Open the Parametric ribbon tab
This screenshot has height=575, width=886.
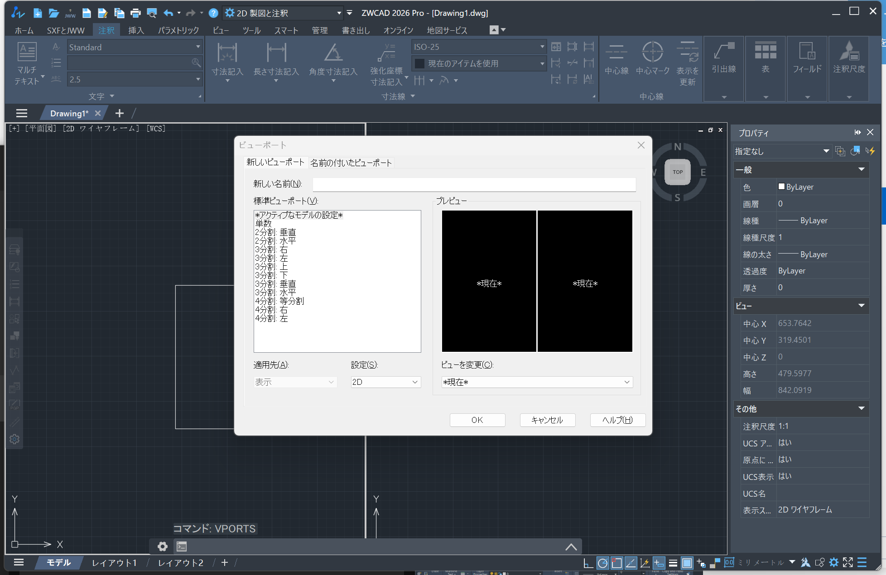[x=178, y=30]
